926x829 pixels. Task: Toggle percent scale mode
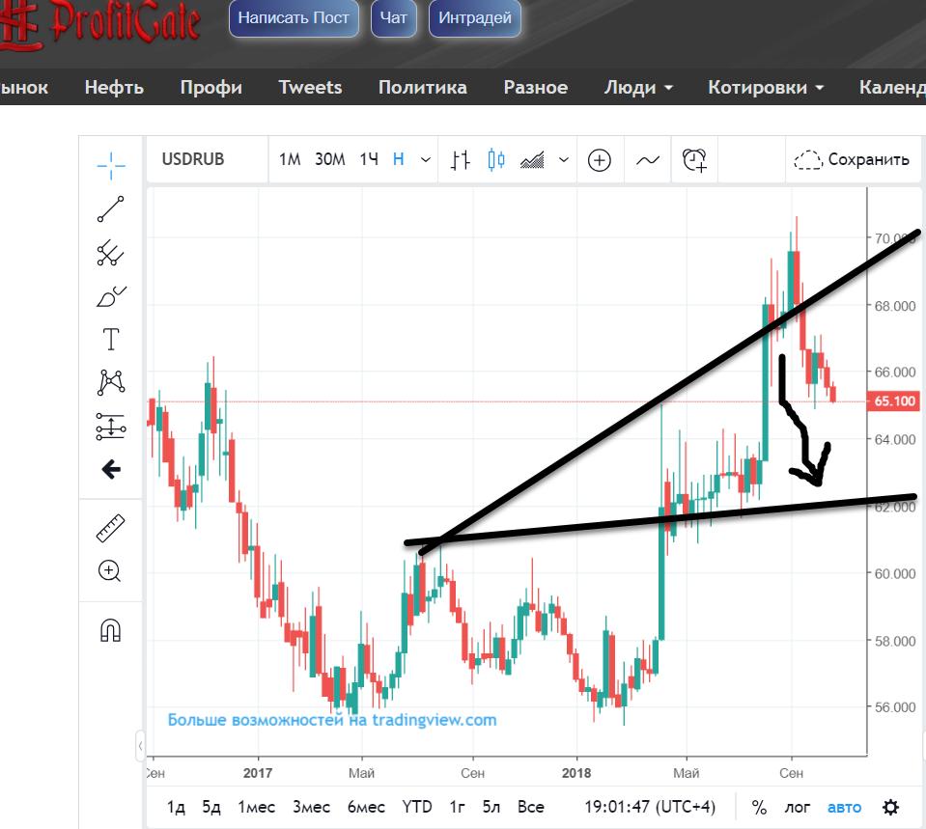(760, 807)
